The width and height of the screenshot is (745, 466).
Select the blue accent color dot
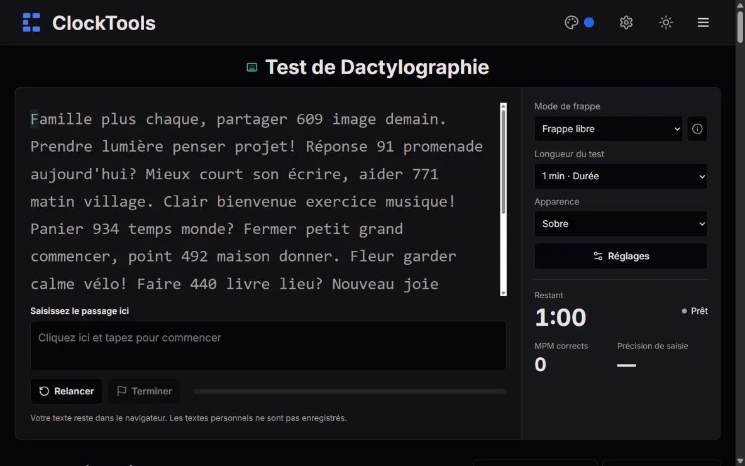click(589, 23)
